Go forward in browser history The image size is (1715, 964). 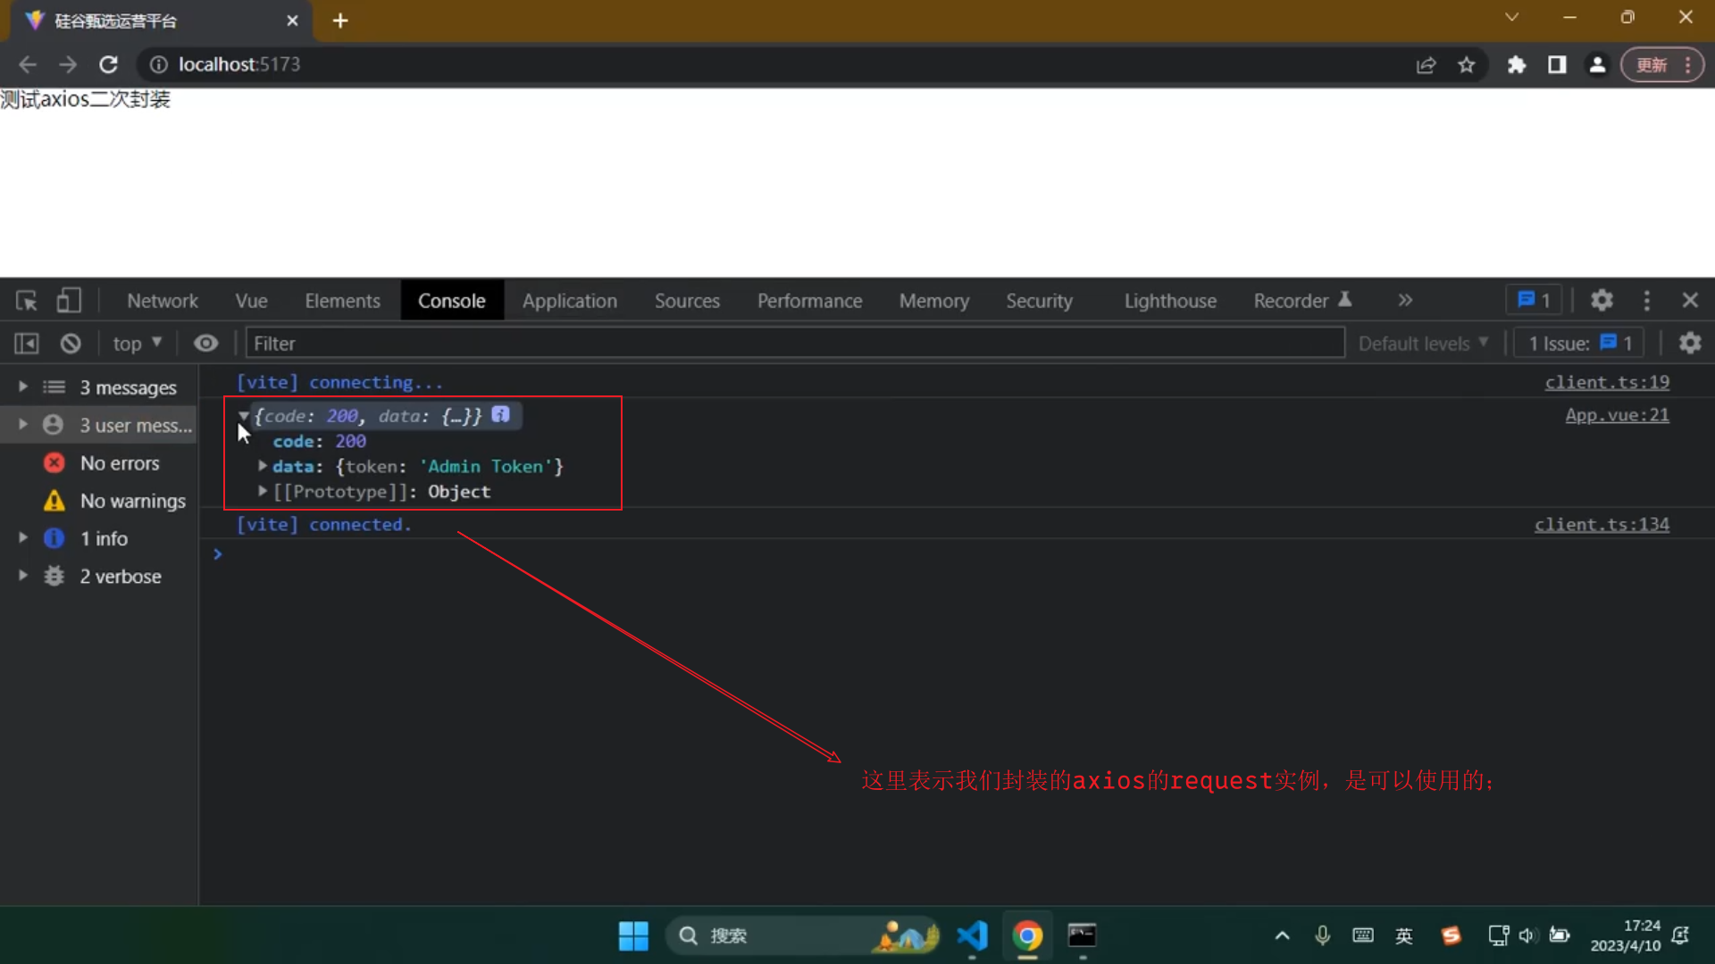[68, 64]
